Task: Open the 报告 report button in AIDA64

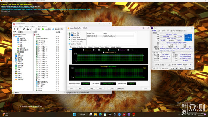Action: [x=38, y=29]
